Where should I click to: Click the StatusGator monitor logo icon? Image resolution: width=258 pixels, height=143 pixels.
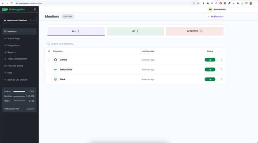pos(55,69)
